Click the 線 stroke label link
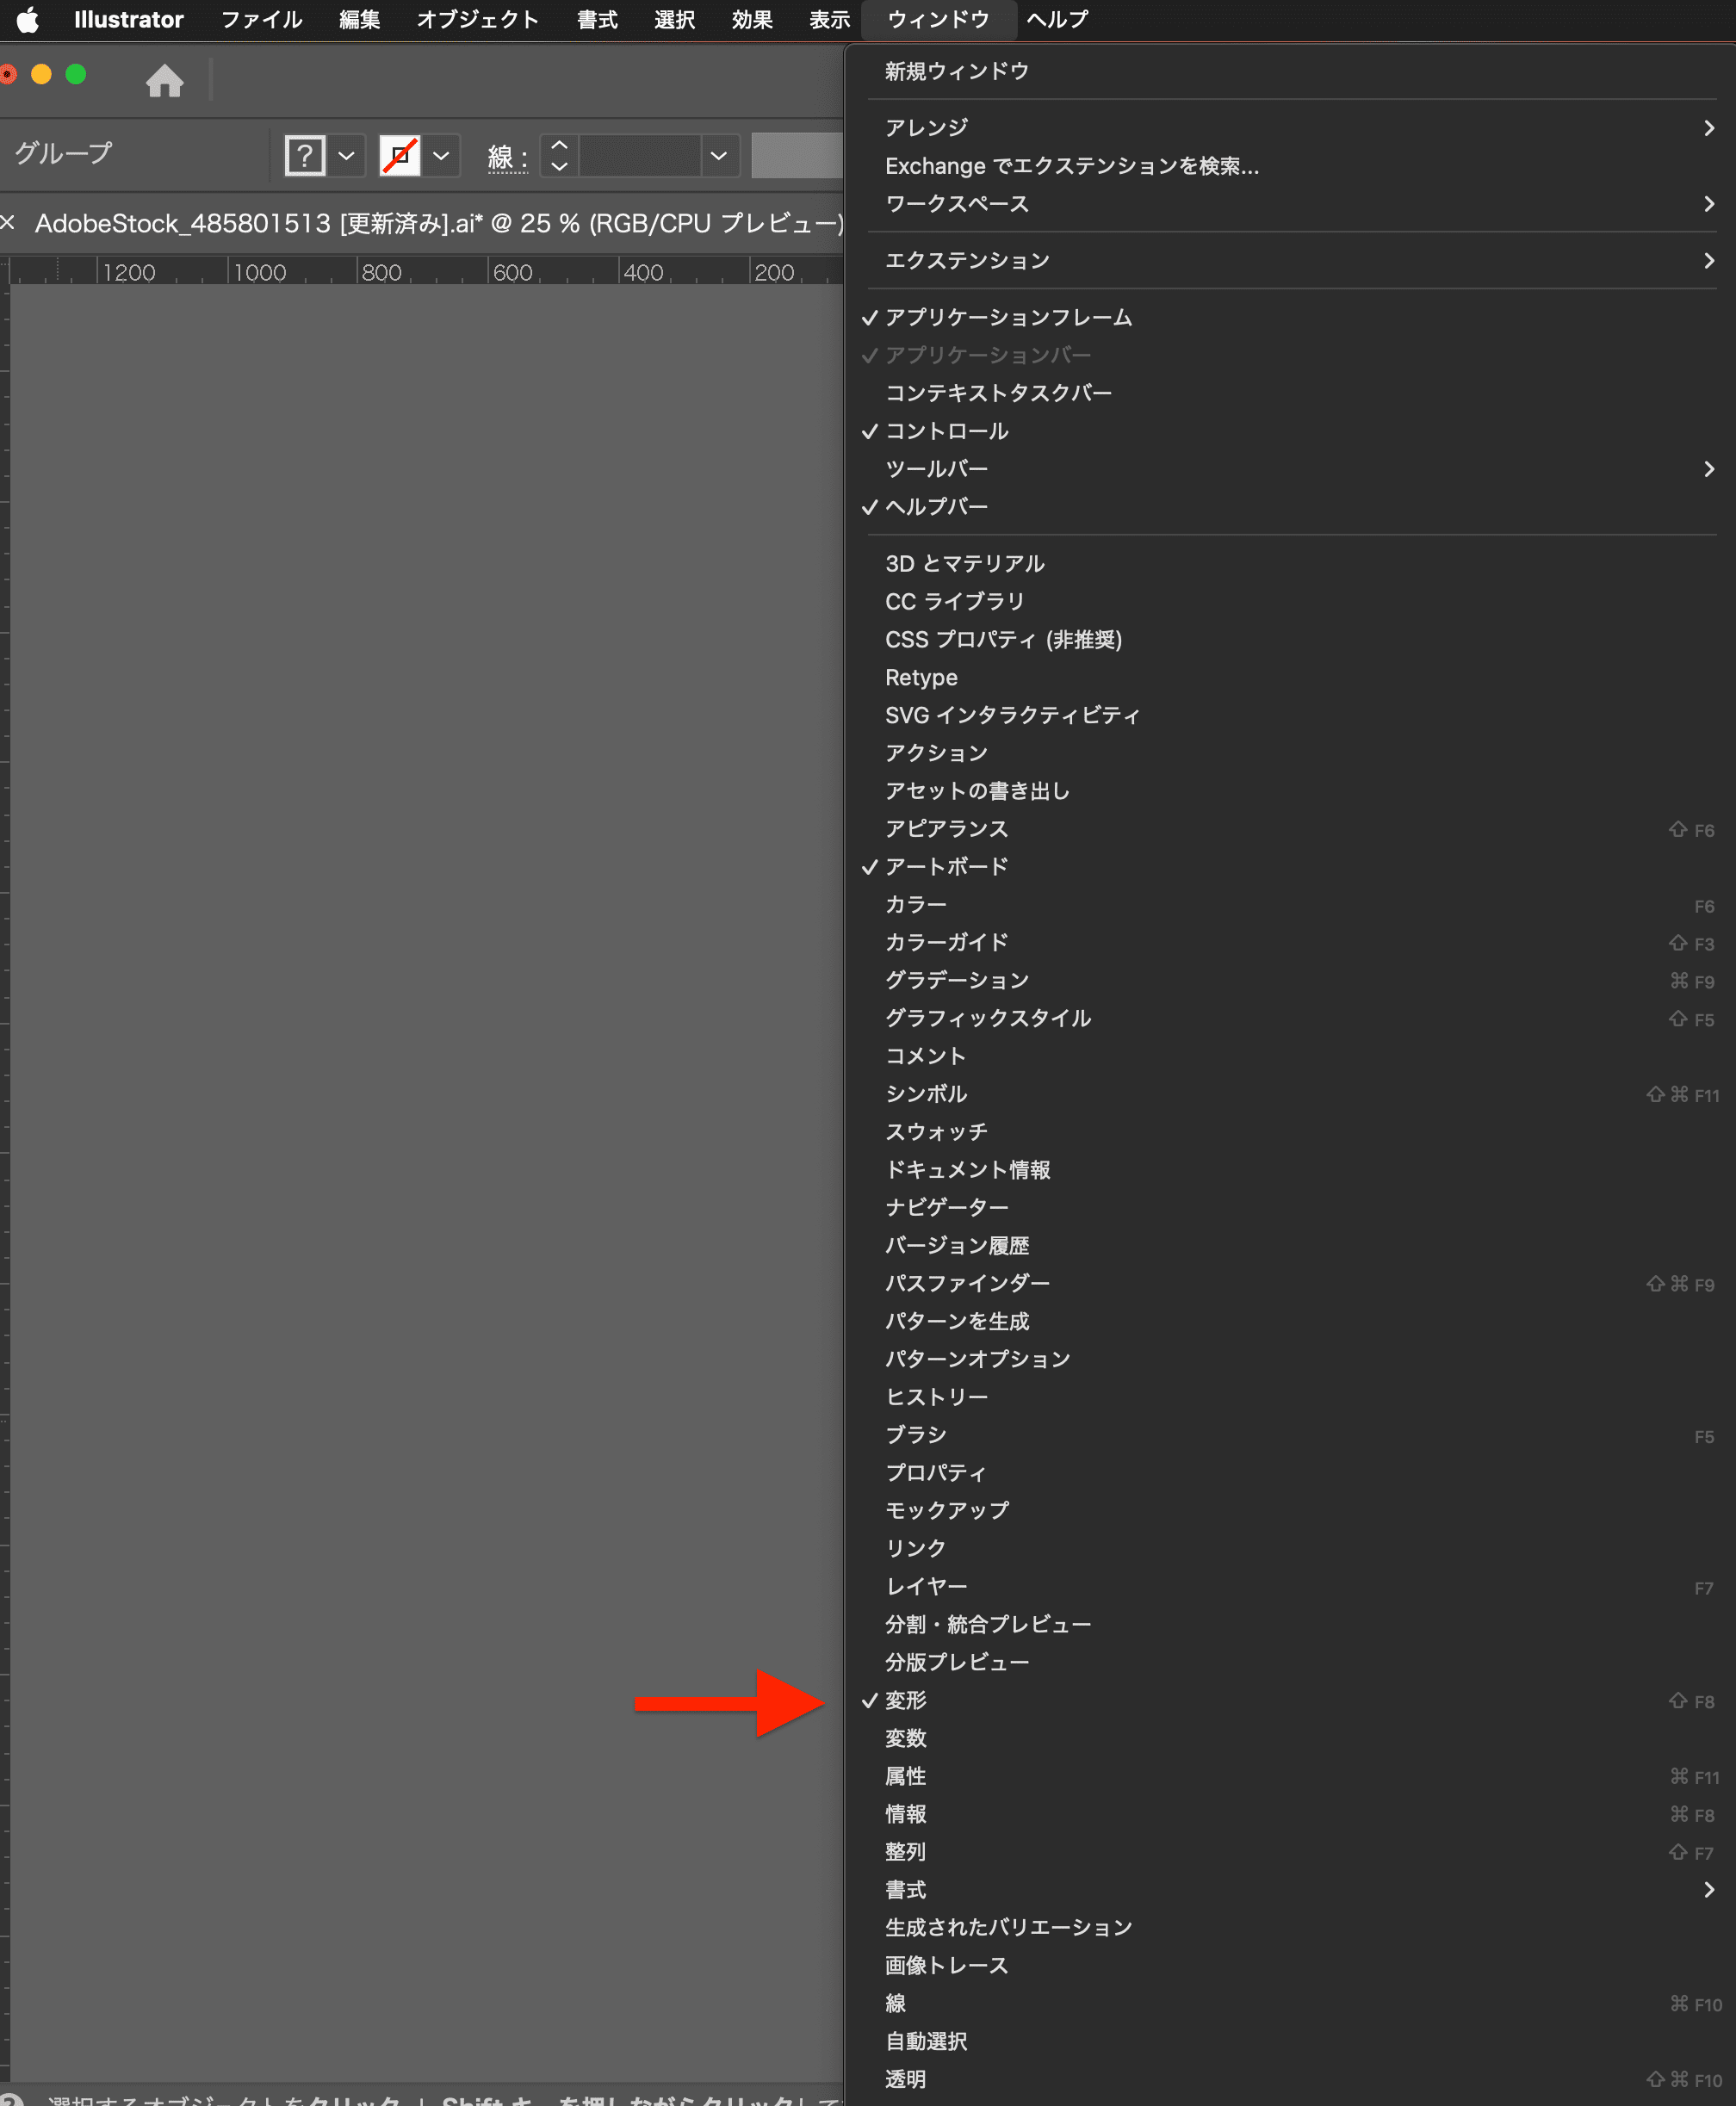Image resolution: width=1736 pixels, height=2106 pixels. (x=500, y=157)
